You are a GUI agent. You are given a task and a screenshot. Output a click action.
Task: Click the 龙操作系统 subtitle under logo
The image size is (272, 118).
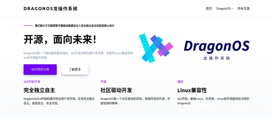point(217,58)
